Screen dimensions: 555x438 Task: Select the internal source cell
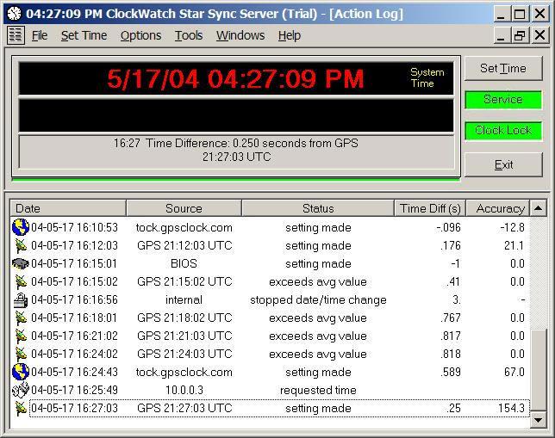coord(184,299)
